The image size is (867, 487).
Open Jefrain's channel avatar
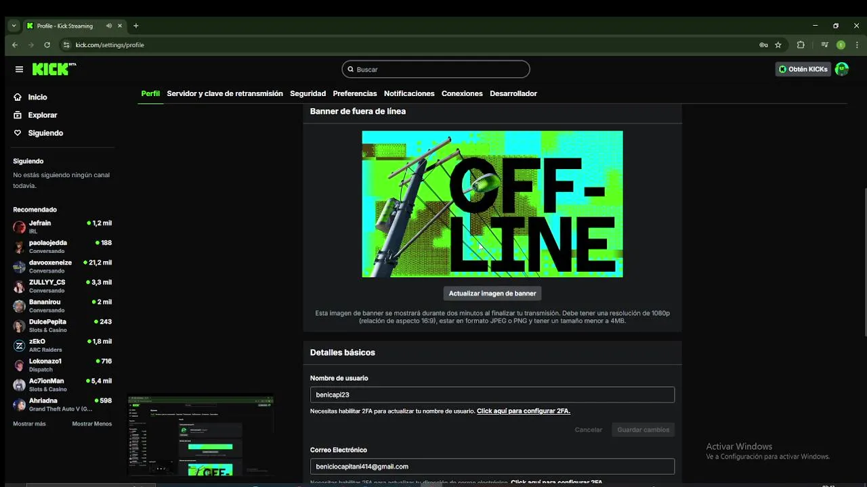click(x=19, y=227)
